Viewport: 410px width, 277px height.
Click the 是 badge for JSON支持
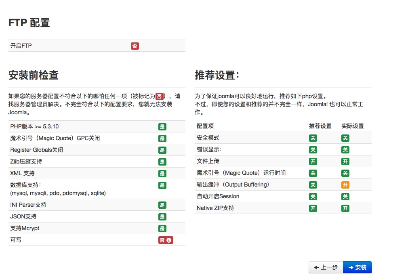click(162, 217)
